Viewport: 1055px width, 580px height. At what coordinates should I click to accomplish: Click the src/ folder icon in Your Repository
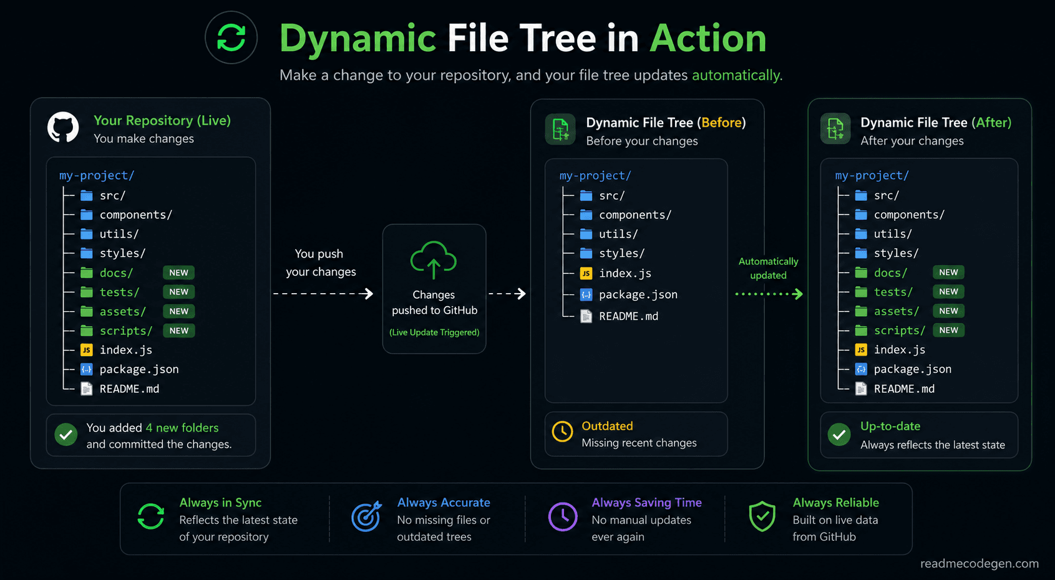point(87,196)
